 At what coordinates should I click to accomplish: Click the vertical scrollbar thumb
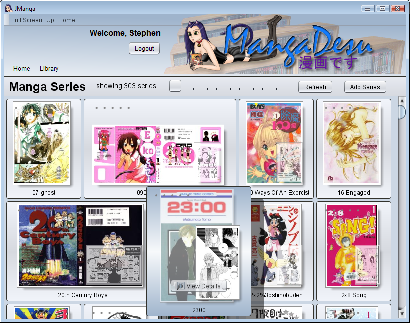(402, 112)
